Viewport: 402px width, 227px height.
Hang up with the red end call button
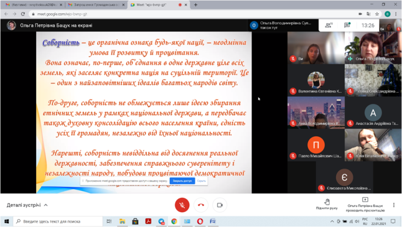pyautogui.click(x=201, y=204)
